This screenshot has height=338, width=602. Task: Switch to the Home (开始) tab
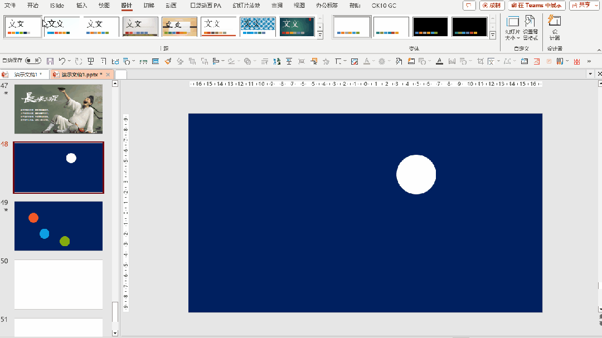(33, 6)
